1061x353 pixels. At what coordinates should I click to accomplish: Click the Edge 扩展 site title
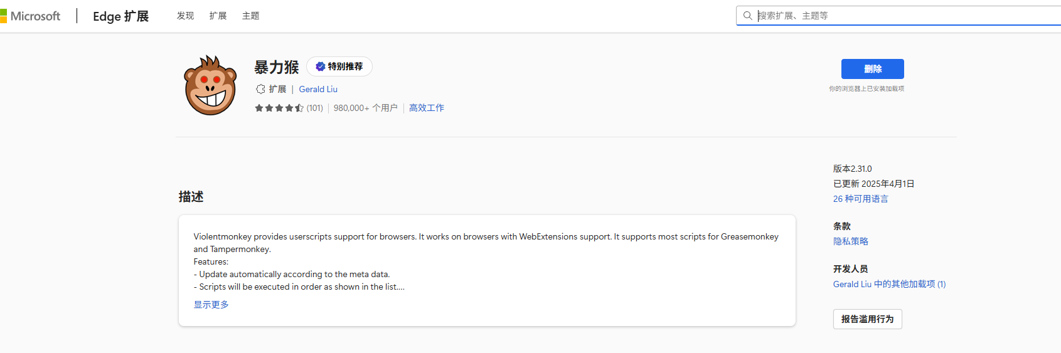pyautogui.click(x=120, y=16)
